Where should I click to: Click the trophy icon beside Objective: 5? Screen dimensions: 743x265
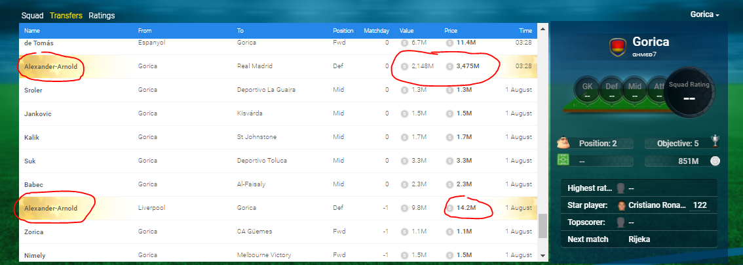pos(715,141)
